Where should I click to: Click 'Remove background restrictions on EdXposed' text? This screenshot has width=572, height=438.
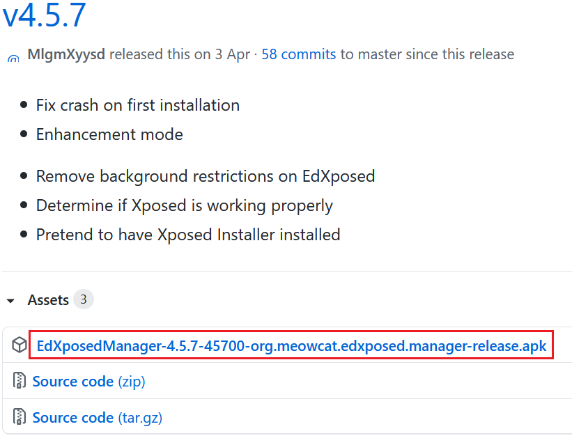coord(206,176)
